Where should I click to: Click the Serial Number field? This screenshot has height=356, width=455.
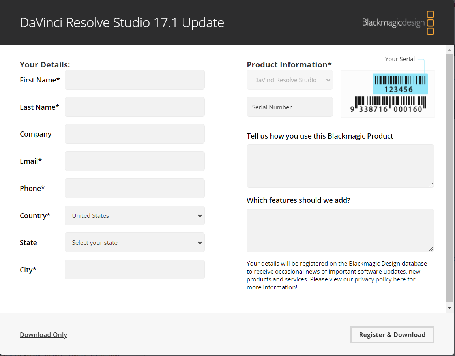[290, 107]
